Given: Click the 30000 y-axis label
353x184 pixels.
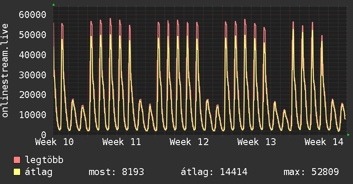Looking at the screenshot, I should [33, 75].
